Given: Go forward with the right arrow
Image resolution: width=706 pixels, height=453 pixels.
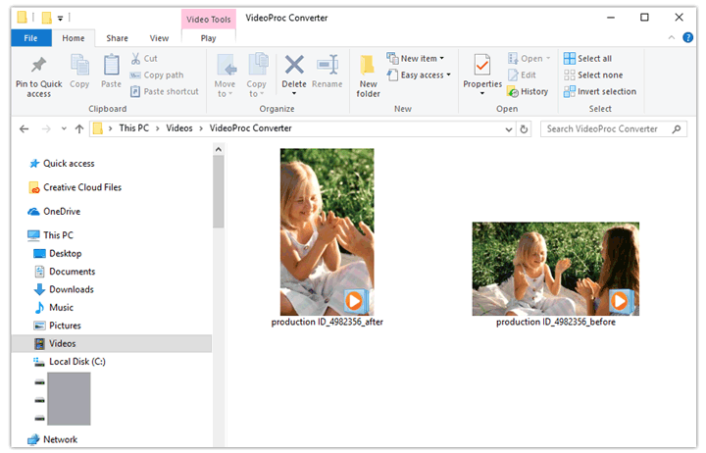Looking at the screenshot, I should click(46, 129).
